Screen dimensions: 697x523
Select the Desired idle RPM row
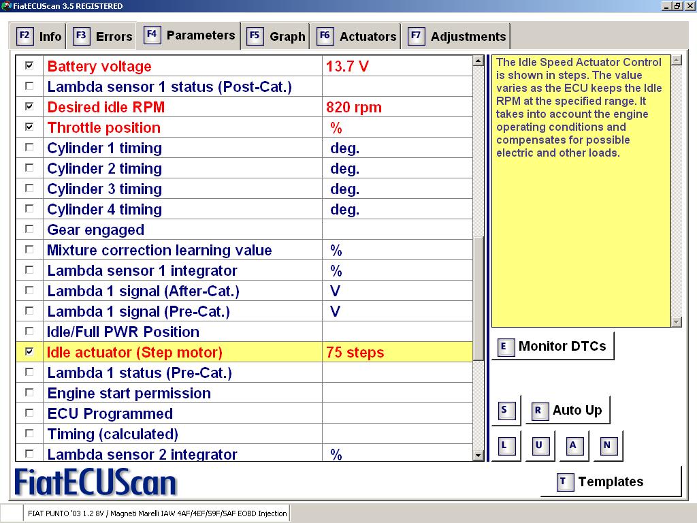[244, 107]
